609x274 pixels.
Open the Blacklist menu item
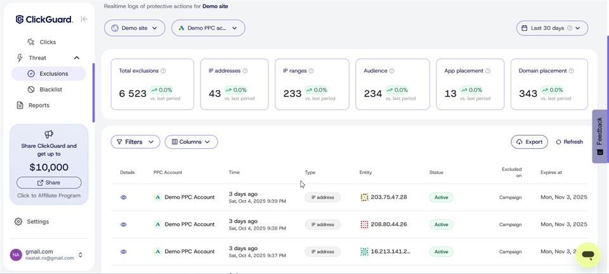coord(51,89)
